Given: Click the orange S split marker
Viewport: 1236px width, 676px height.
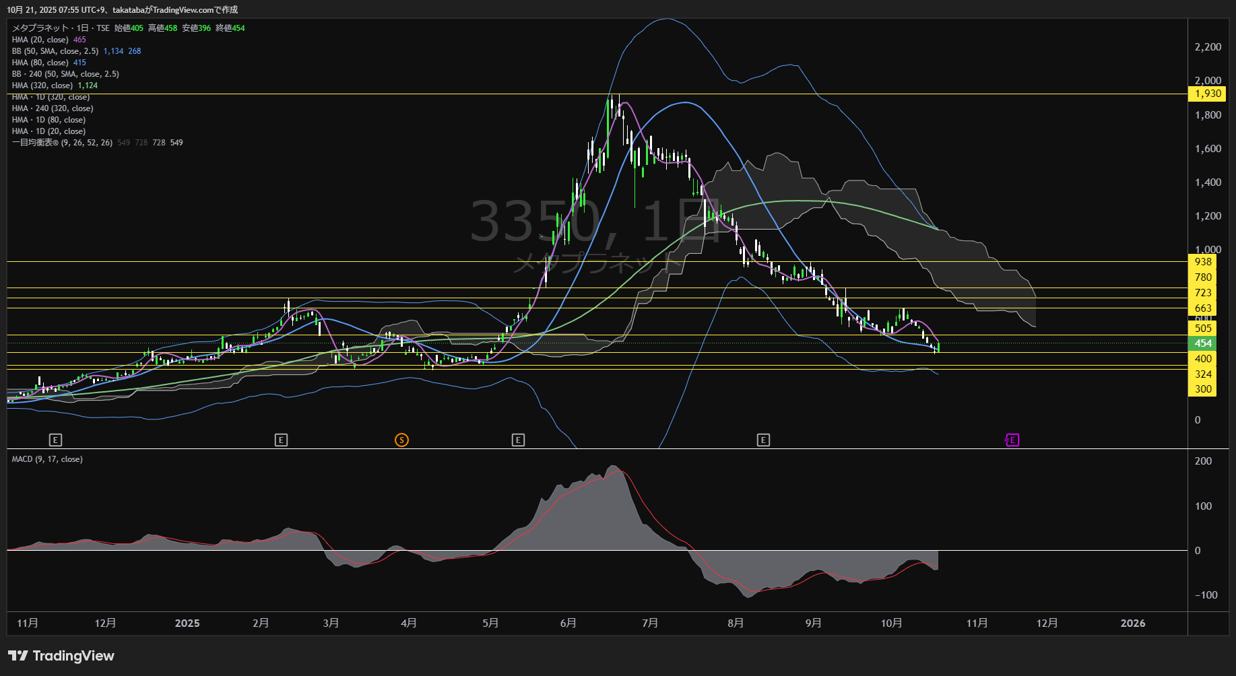Looking at the screenshot, I should click(x=401, y=440).
